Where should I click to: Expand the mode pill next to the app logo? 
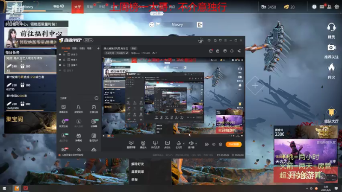click(88, 40)
